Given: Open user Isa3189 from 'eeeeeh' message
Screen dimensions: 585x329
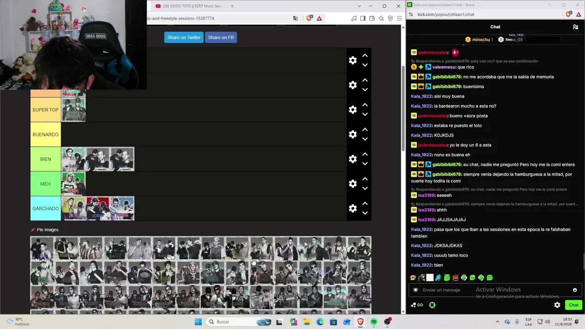Looking at the screenshot, I should coord(426,196).
